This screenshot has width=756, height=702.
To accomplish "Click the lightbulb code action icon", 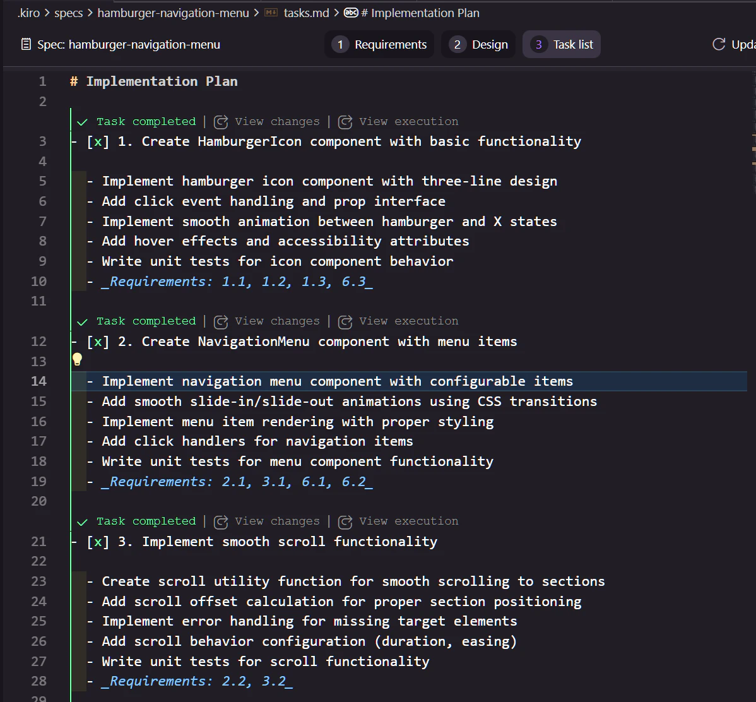I will (77, 359).
